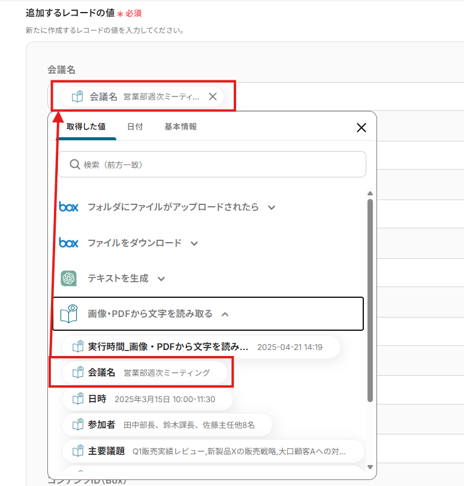Expand フォルダにファイルがアップロードされたら chevron
Screen dimensions: 464x486
pos(272,207)
